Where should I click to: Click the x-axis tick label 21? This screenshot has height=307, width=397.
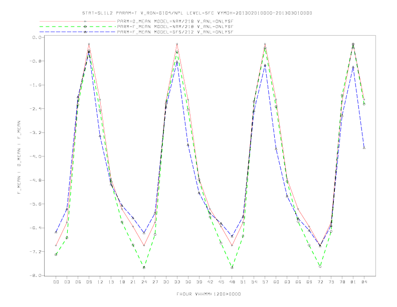pos(133,282)
